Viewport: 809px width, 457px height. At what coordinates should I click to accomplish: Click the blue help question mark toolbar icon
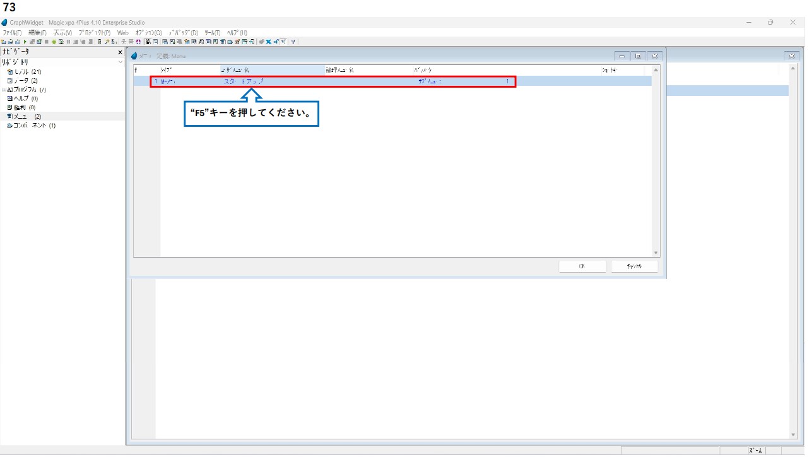click(293, 42)
